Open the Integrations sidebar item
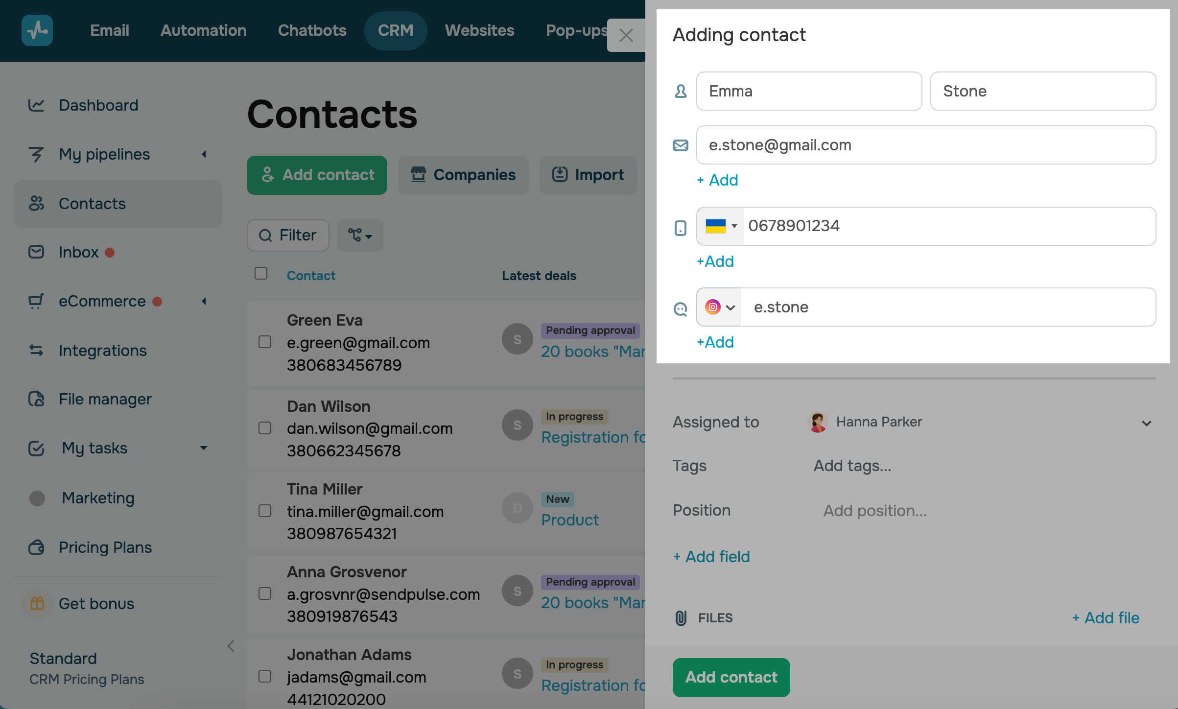This screenshot has height=709, width=1178. (x=102, y=351)
